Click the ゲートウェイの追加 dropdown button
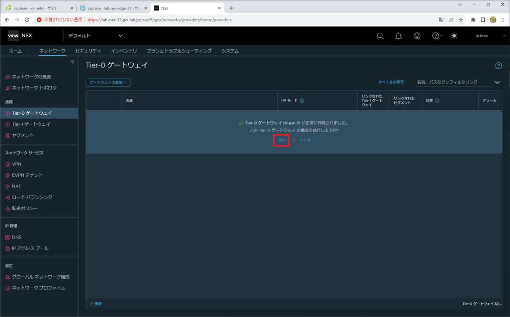Screen dimensions: 510x317 [108, 82]
